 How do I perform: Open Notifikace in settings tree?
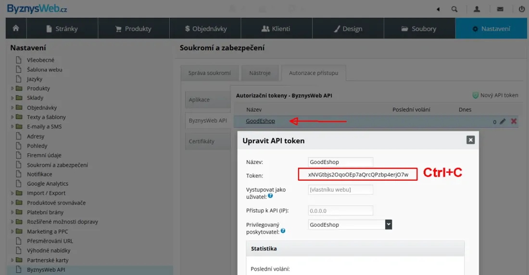[39, 174]
